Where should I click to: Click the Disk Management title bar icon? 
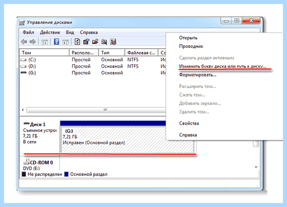click(x=22, y=22)
